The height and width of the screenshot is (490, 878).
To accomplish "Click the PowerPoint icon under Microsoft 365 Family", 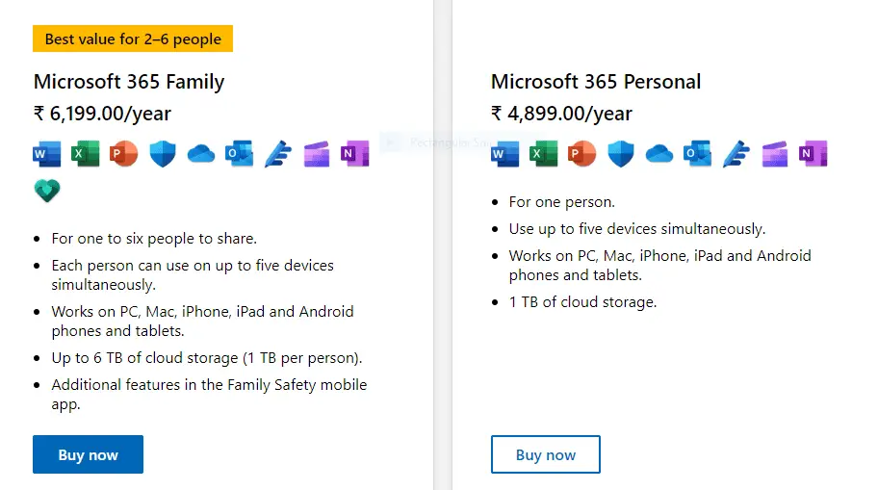I will [x=124, y=153].
